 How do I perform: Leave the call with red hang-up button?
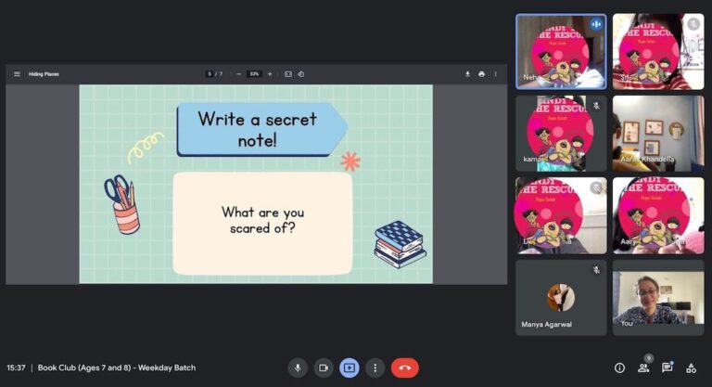[404, 368]
